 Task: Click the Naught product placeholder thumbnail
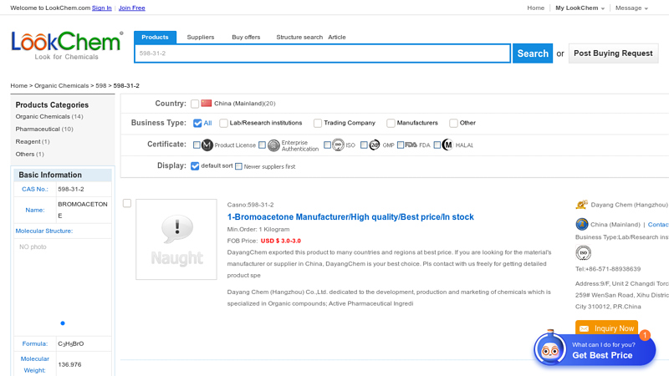176,239
